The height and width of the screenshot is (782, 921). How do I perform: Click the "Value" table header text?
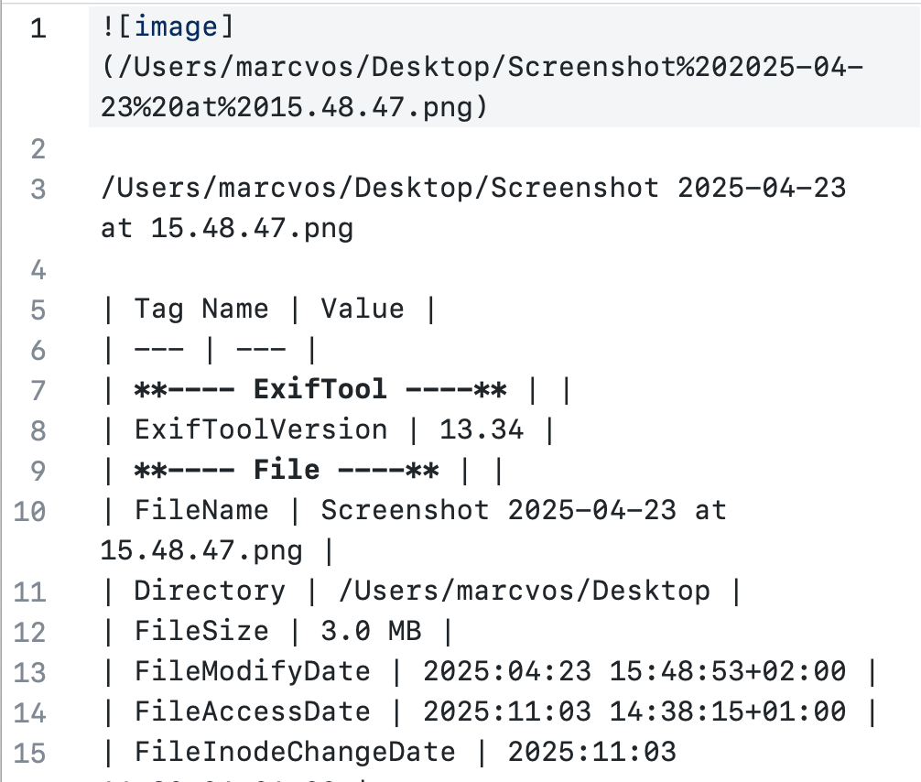click(362, 310)
